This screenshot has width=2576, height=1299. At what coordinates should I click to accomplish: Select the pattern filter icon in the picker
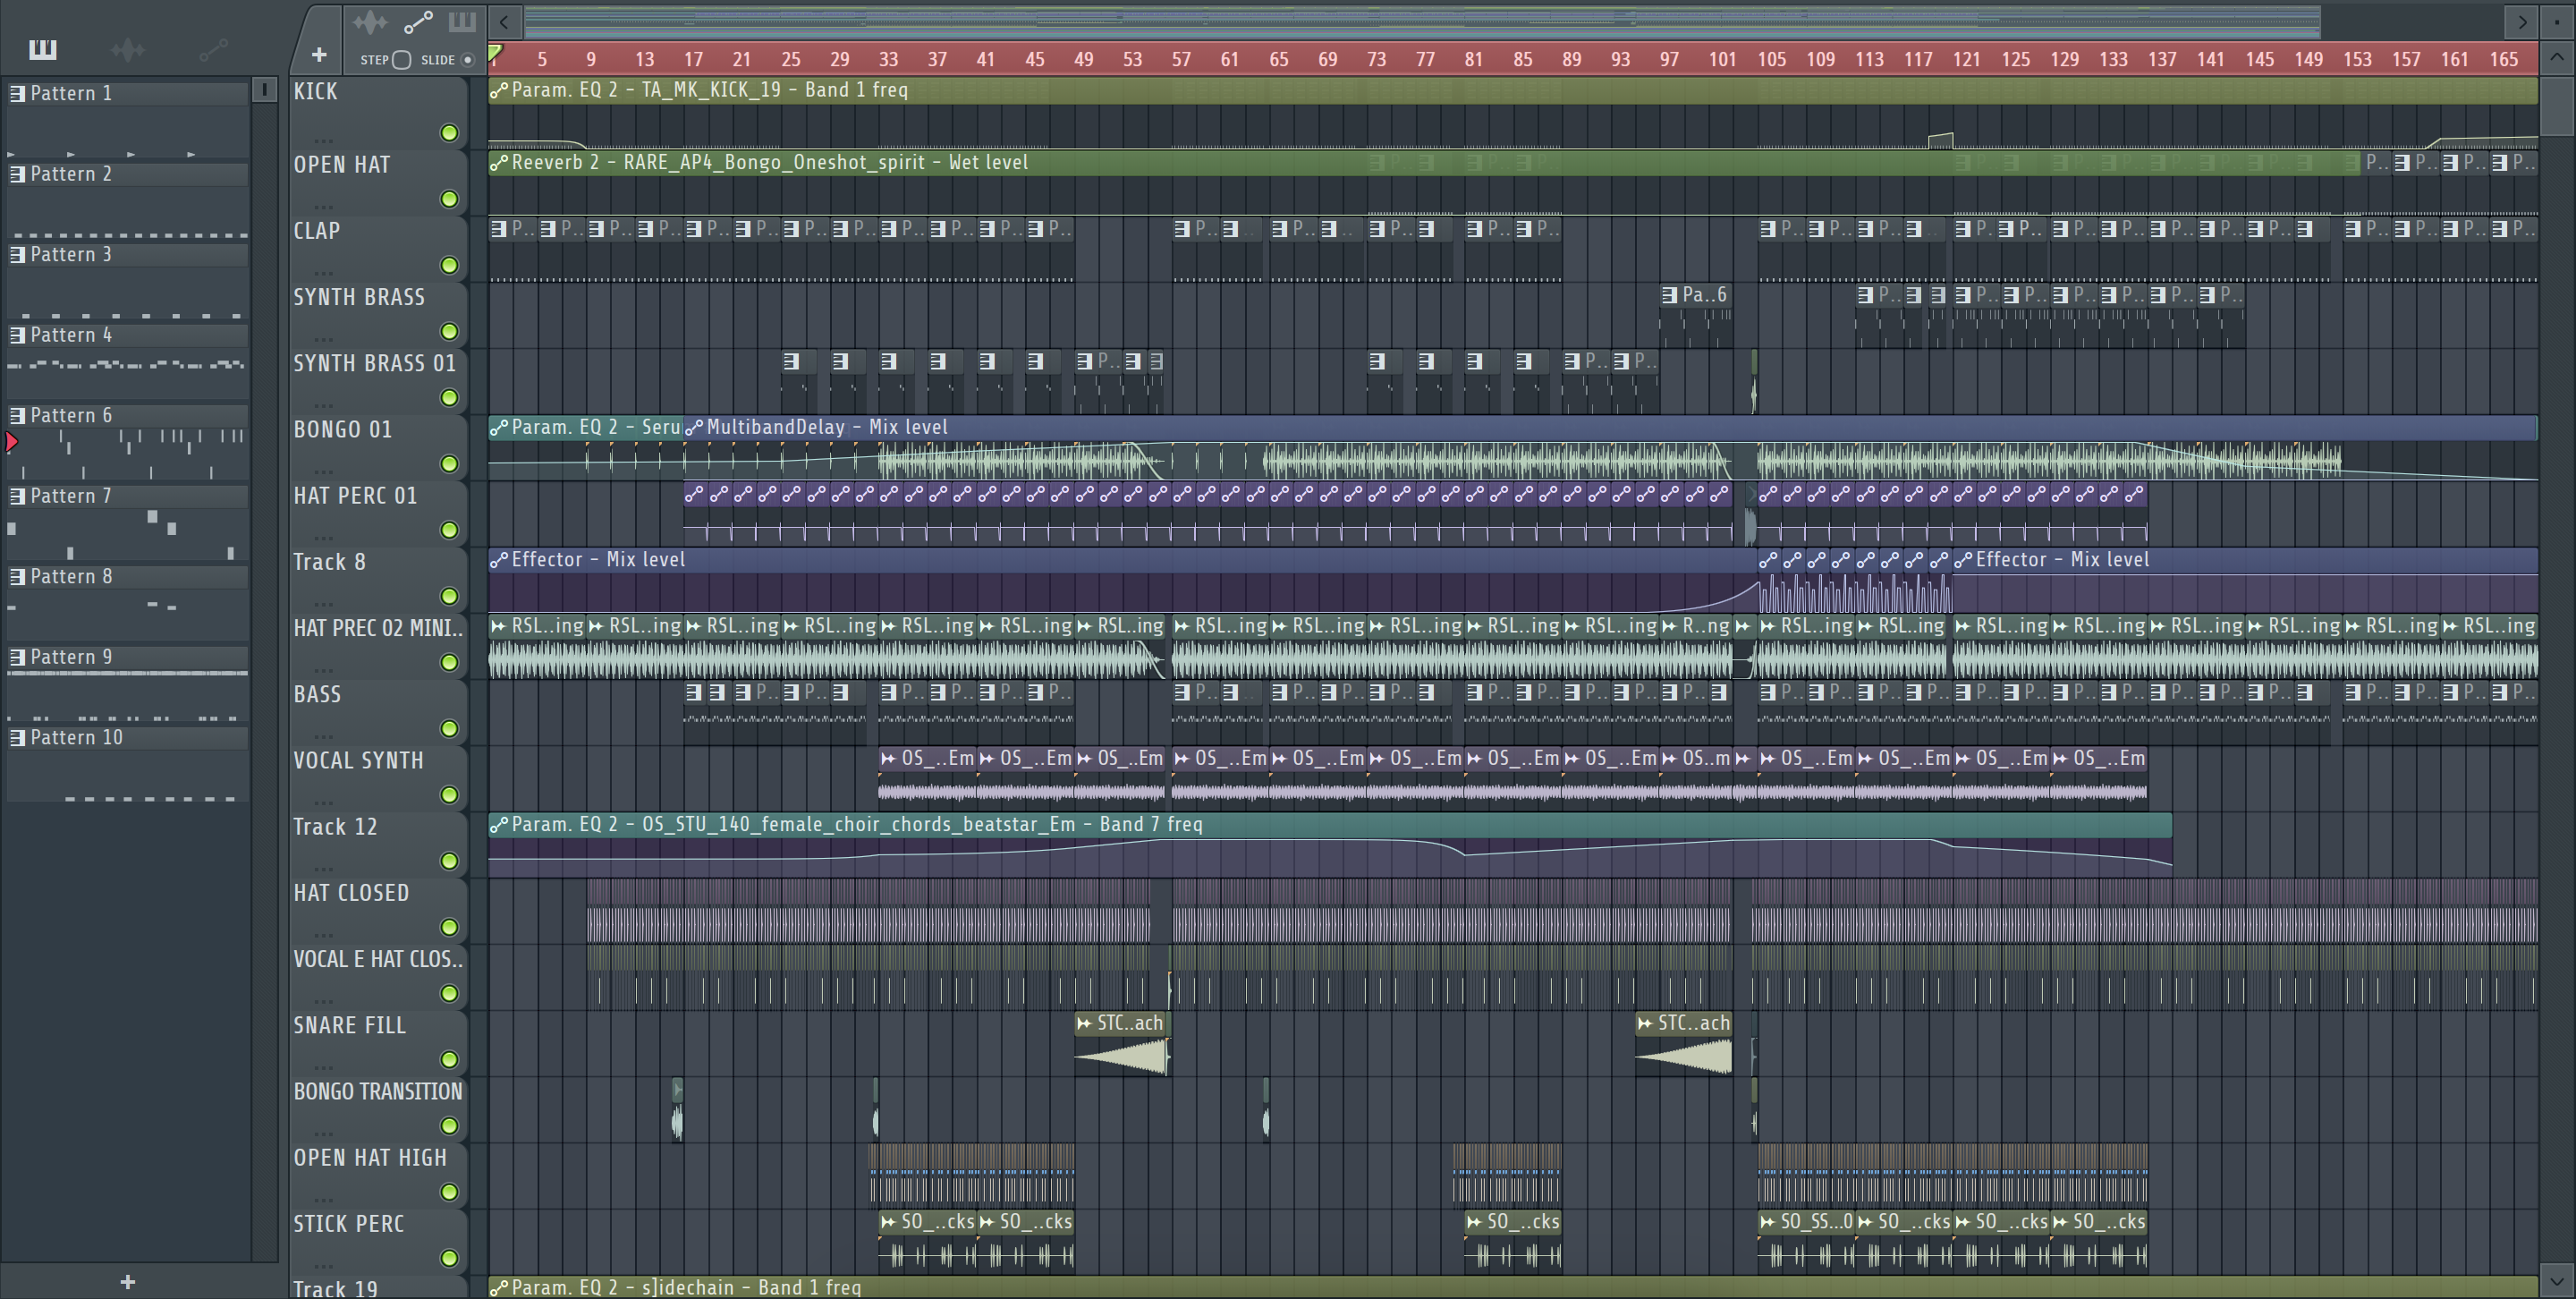click(43, 49)
